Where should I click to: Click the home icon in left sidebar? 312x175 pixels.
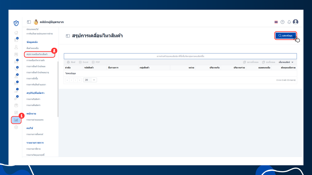16,32
